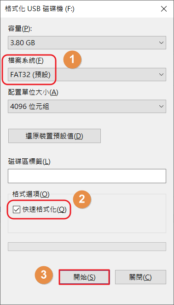Select the 3.80 GB capacity value

(x=23, y=43)
